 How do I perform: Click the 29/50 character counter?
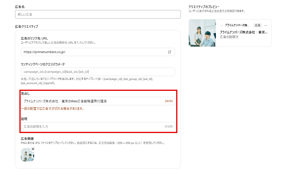(x=169, y=101)
